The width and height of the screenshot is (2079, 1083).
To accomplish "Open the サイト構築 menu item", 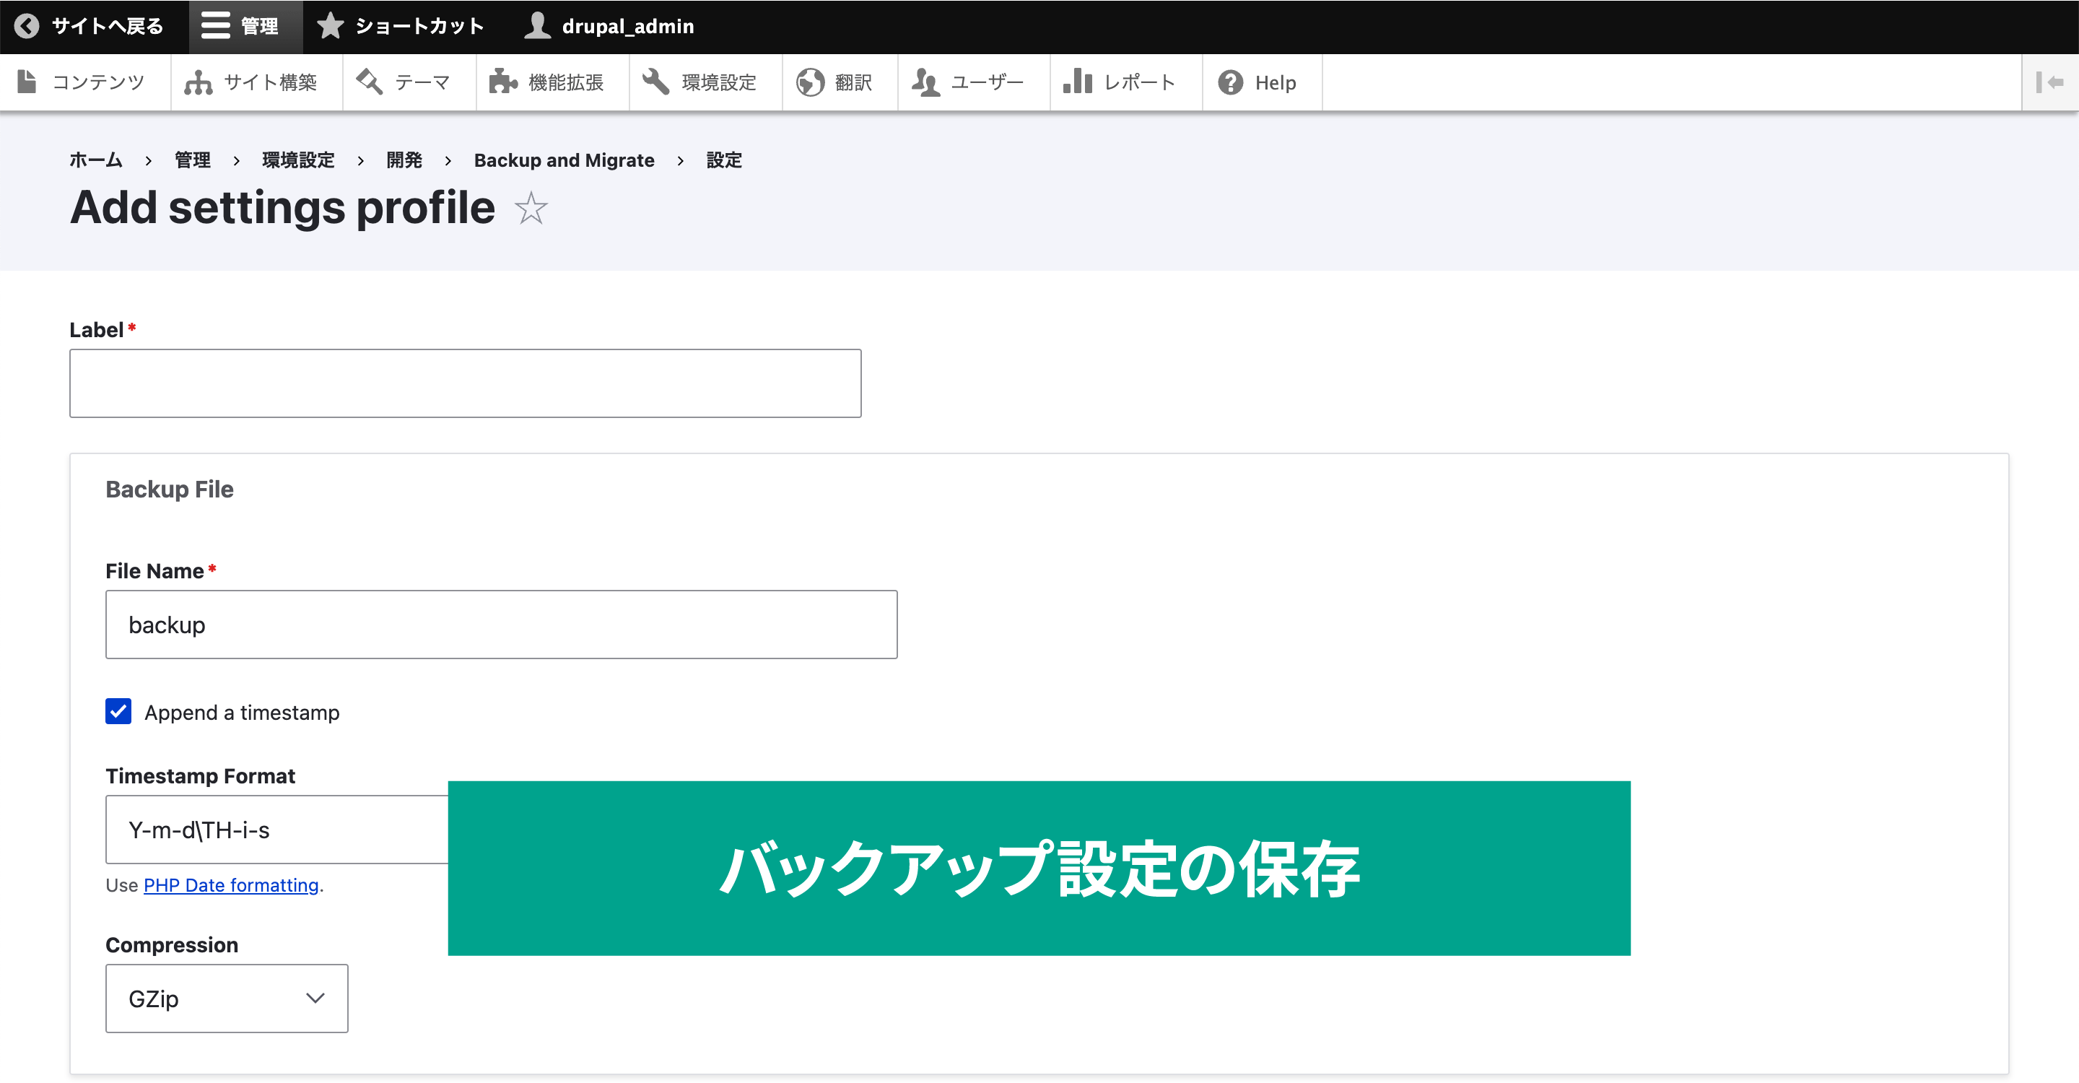I will click(257, 82).
